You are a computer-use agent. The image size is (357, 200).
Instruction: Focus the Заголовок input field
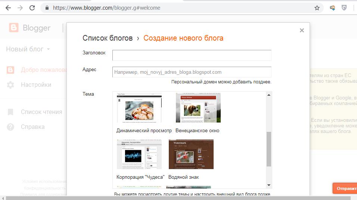192,55
